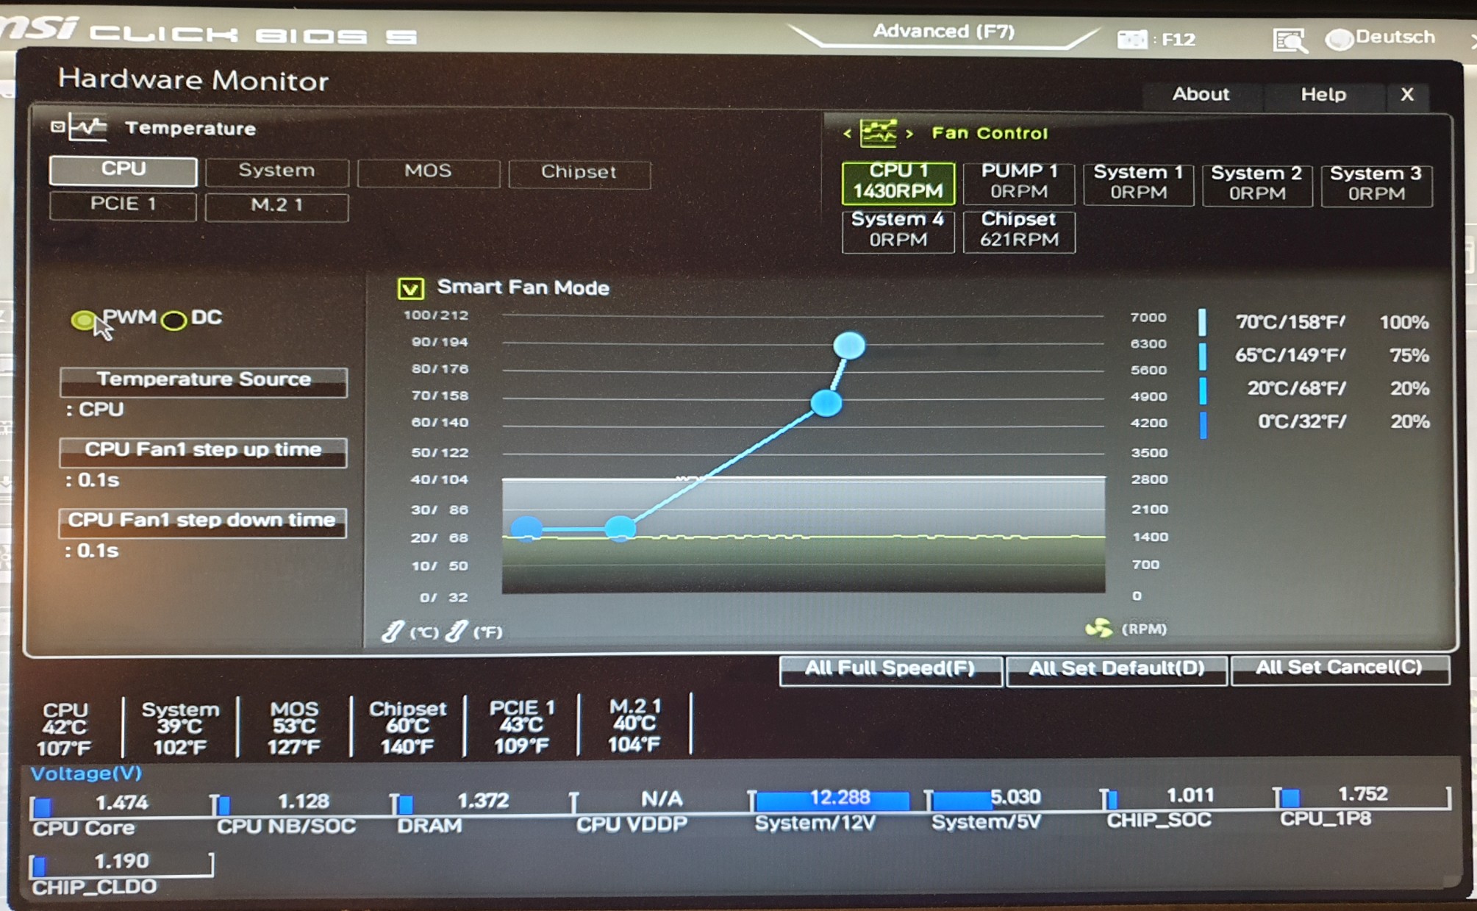Select the PWM radio button
Image resolution: width=1477 pixels, height=911 pixels.
pos(83,320)
